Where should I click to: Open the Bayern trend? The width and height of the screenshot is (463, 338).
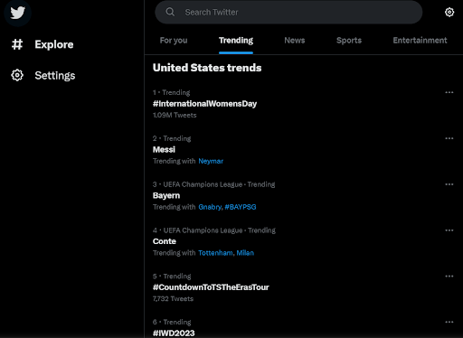click(166, 195)
